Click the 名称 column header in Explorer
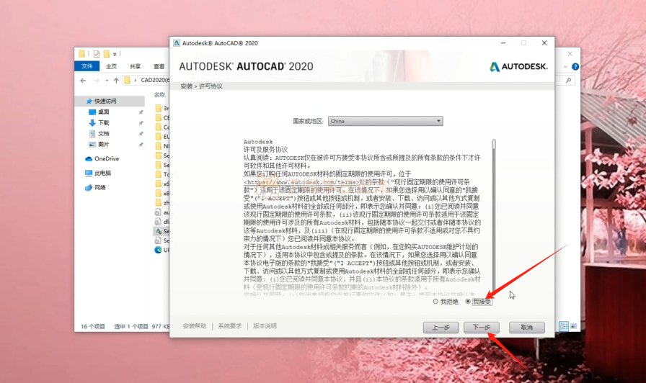 click(x=159, y=94)
